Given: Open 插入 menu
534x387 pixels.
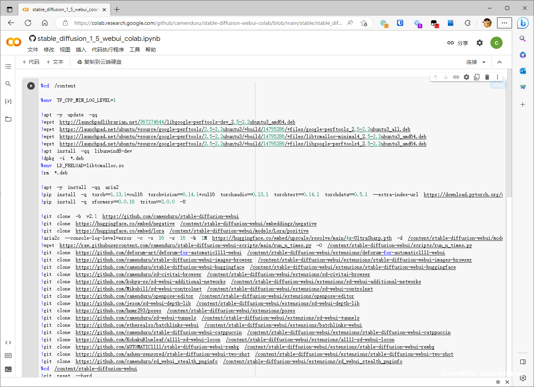Looking at the screenshot, I should pos(81,50).
